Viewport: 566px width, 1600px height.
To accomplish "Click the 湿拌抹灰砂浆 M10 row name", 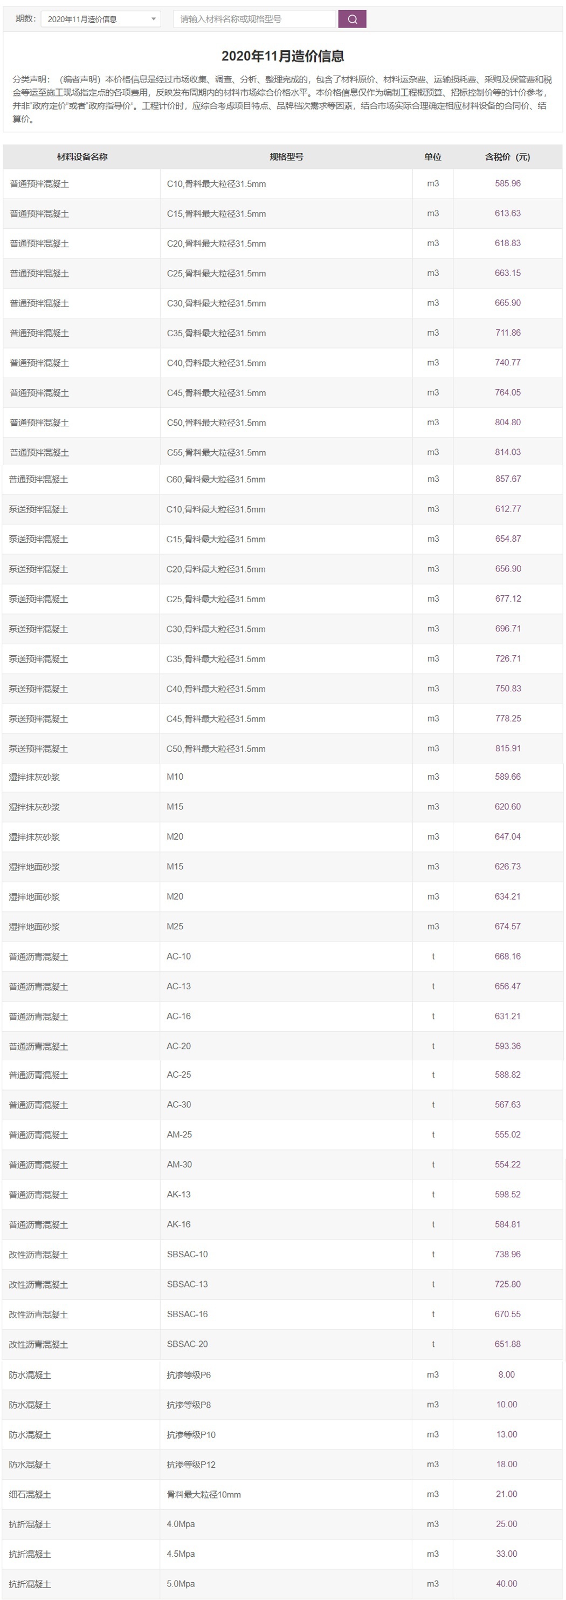I will (34, 777).
